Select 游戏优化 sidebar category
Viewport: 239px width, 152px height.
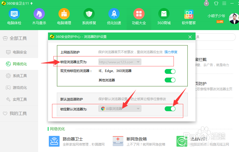tap(19, 88)
